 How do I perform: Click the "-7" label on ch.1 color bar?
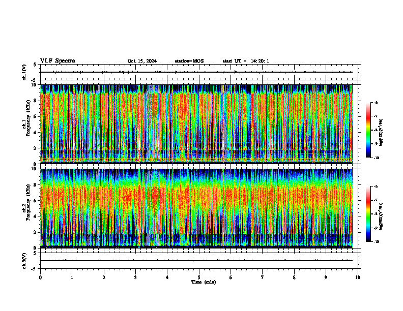coord(376,116)
